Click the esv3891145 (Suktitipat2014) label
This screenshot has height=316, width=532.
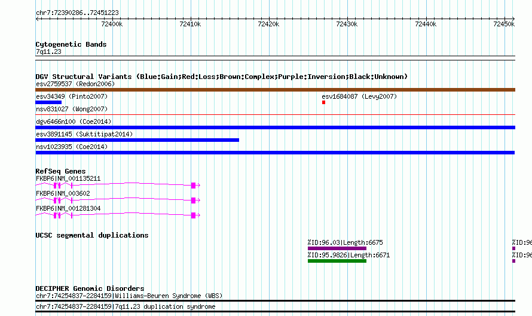click(84, 134)
